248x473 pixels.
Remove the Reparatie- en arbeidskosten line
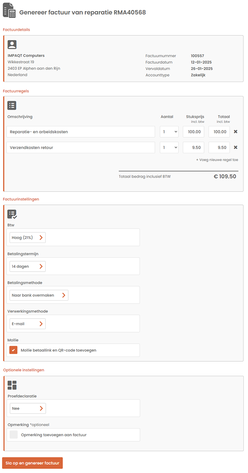coord(235,132)
